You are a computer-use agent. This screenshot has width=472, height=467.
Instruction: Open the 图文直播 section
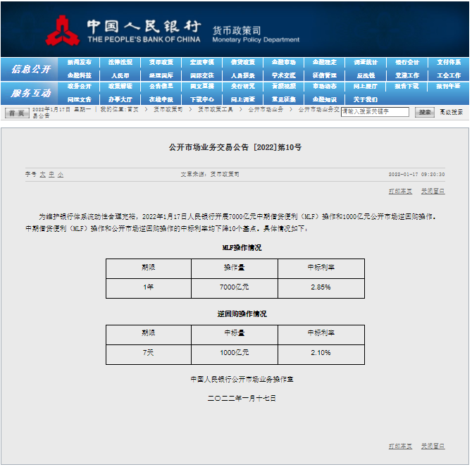click(202, 87)
